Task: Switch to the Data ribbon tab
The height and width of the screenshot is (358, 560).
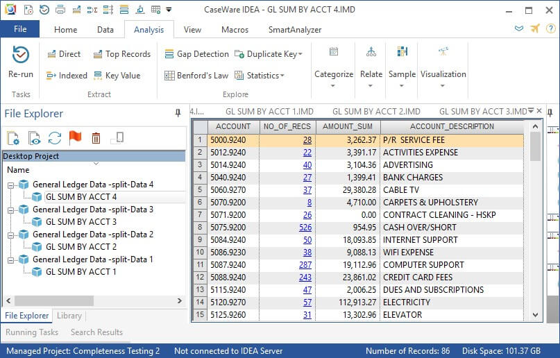Action: pos(105,30)
